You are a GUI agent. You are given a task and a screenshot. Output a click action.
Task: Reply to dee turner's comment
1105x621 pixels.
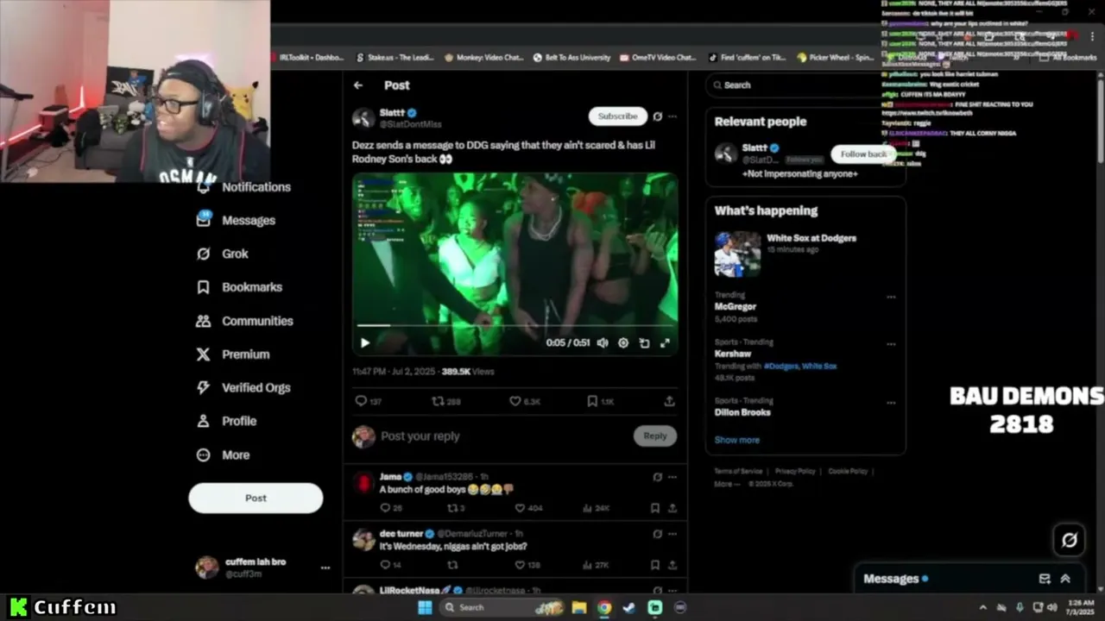(x=391, y=566)
